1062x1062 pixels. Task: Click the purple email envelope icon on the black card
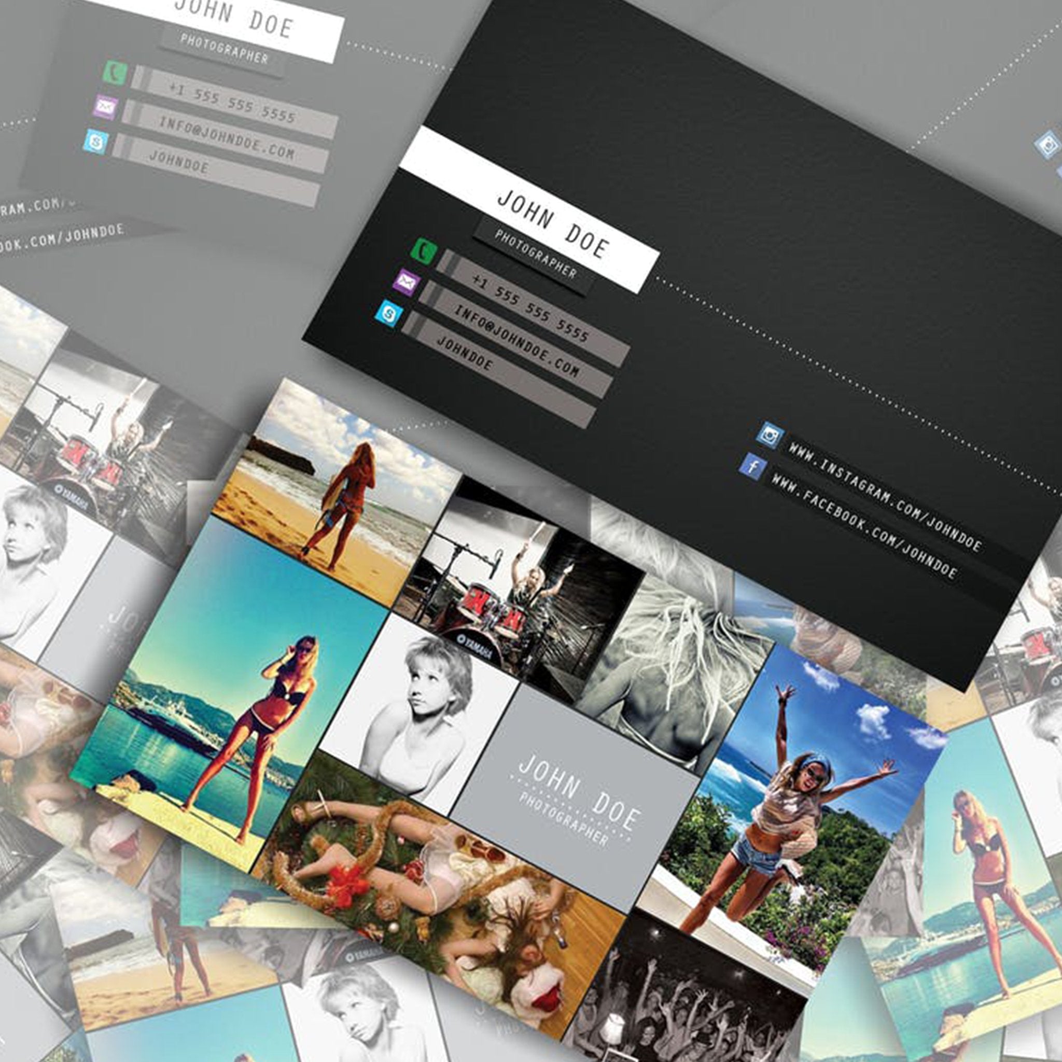[x=407, y=283]
